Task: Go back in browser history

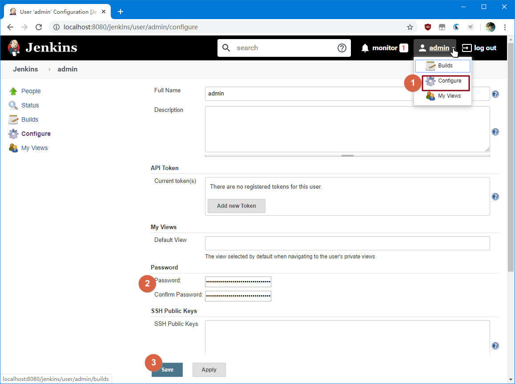Action: click(10, 27)
